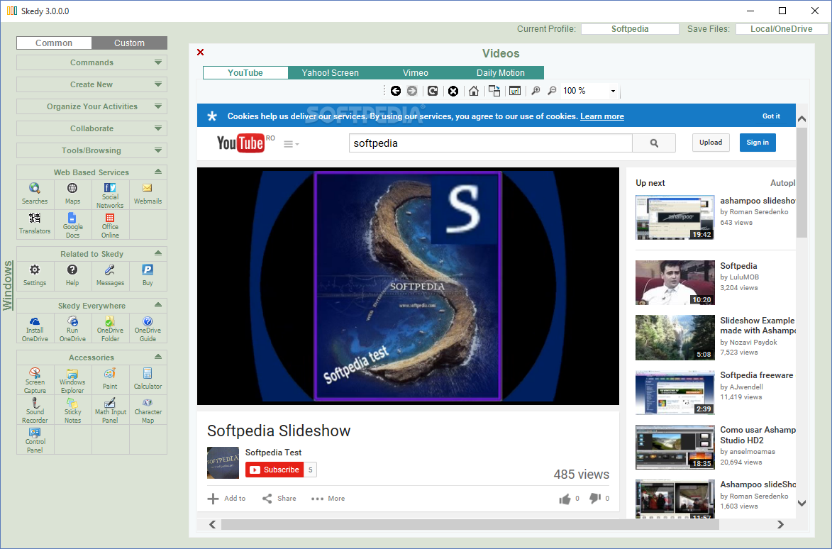Click Install OneDrive
The height and width of the screenshot is (549, 832).
35,328
